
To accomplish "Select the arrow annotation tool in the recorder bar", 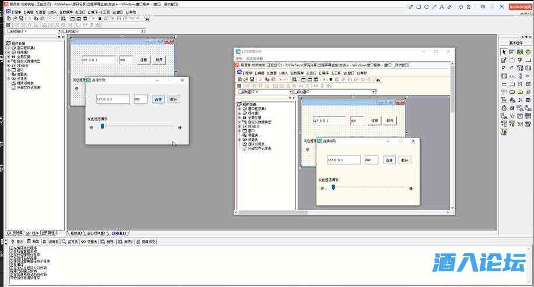I will click(x=434, y=6).
